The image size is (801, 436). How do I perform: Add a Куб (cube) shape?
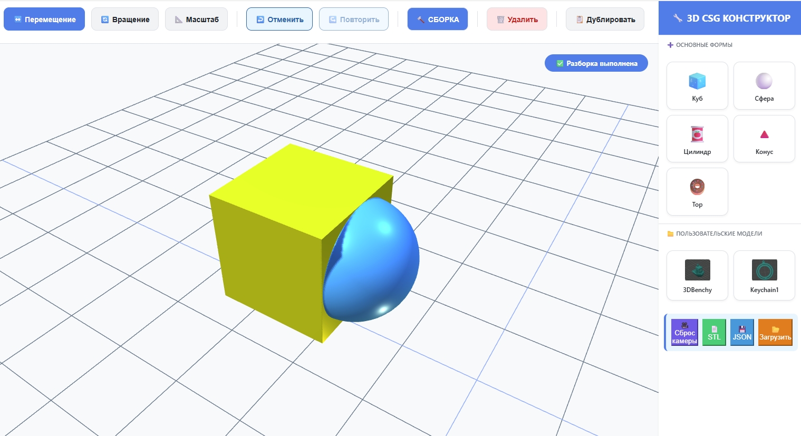click(x=697, y=86)
